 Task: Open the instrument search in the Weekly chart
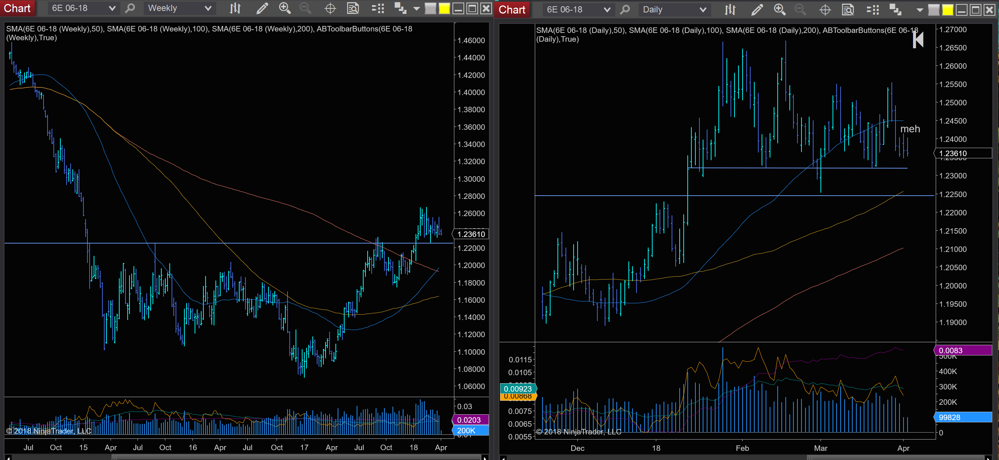[130, 8]
